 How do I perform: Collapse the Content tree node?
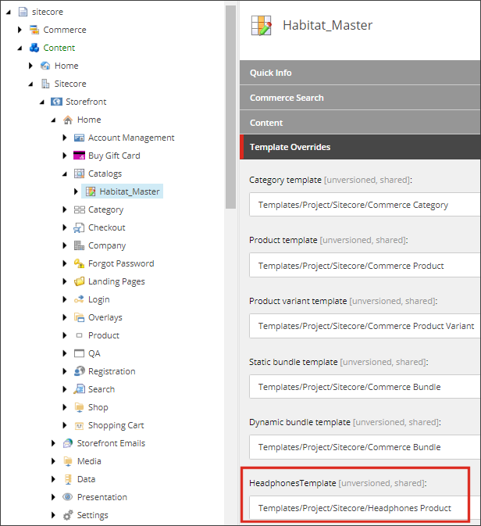point(20,48)
